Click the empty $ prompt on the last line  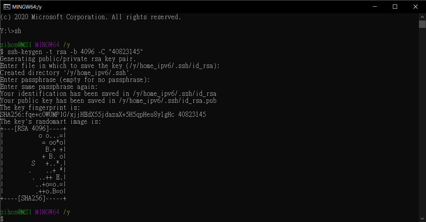[2, 219]
